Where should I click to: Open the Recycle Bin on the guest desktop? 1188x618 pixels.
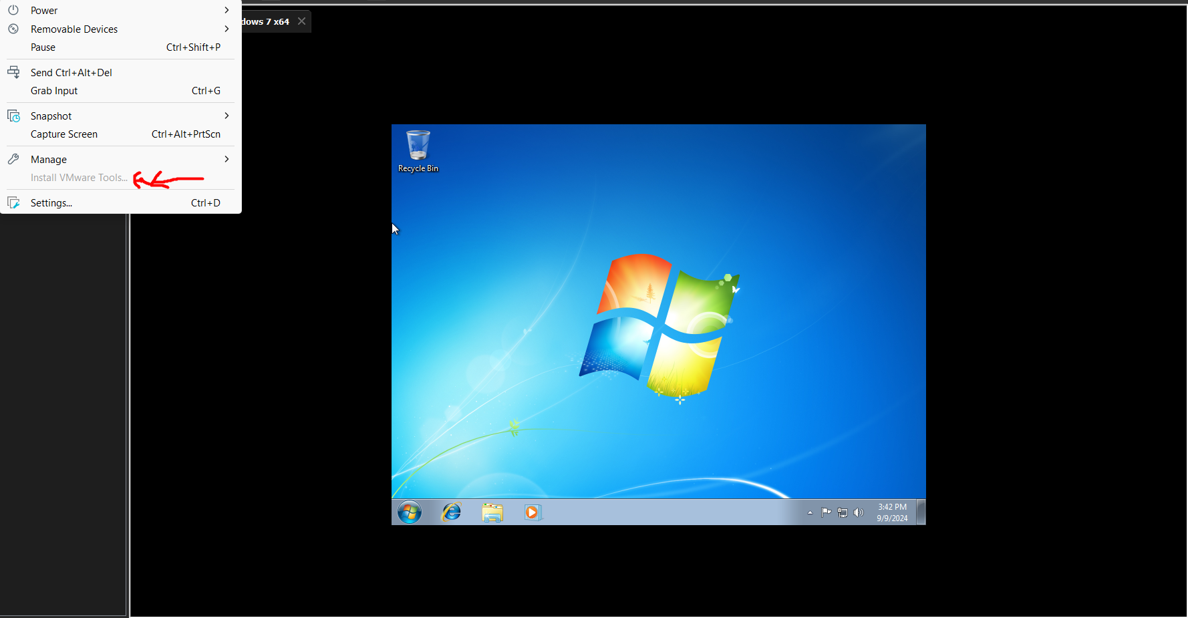pos(418,151)
